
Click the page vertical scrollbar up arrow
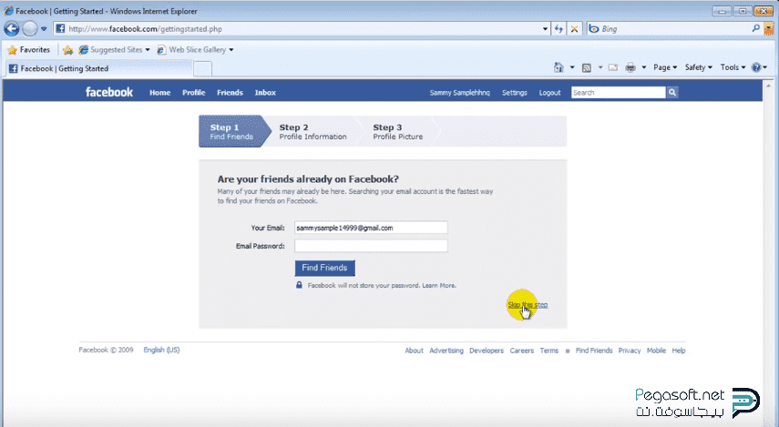[769, 86]
